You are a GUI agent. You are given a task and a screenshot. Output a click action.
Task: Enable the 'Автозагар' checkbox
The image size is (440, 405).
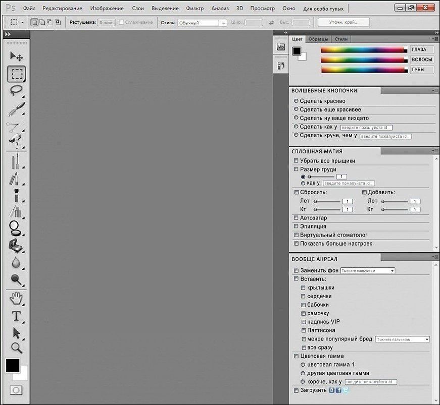pos(296,218)
